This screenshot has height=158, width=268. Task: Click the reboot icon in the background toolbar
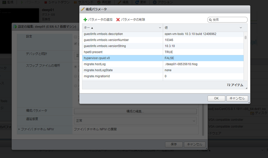pos(99,2)
